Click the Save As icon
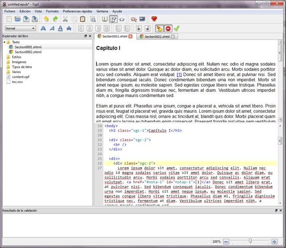 pyautogui.click(x=34, y=19)
